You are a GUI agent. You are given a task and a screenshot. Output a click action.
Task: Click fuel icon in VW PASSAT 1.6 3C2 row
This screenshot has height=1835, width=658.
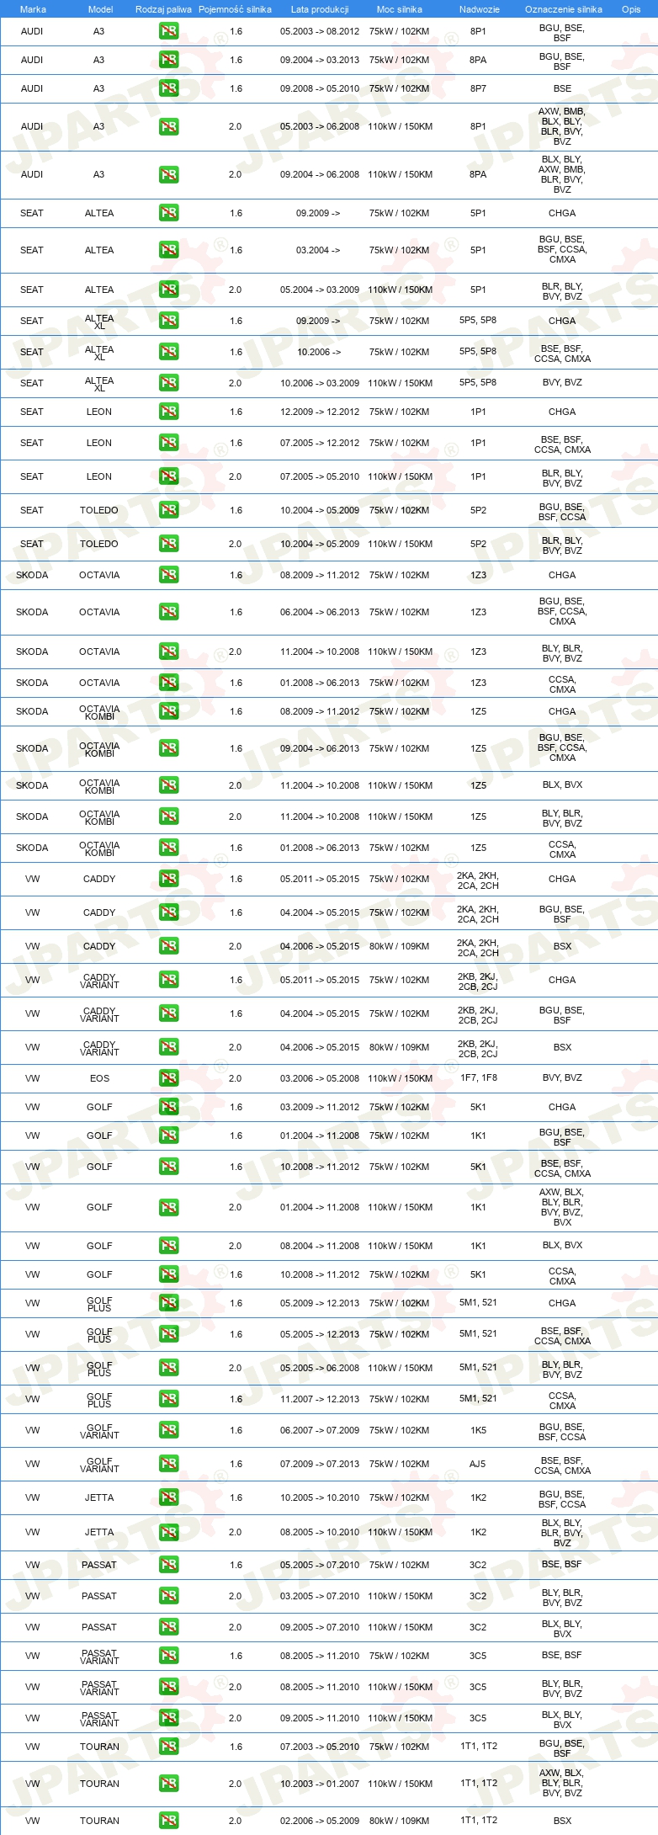pos(168,1565)
